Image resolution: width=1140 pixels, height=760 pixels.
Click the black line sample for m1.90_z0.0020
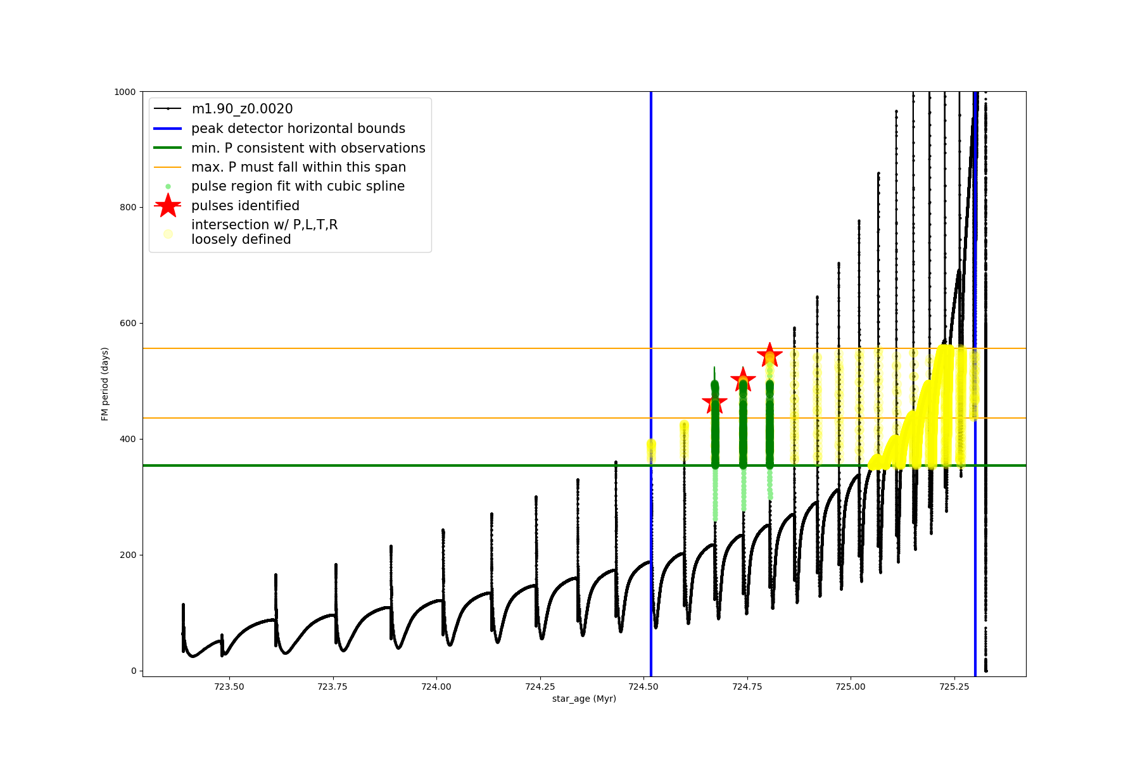click(168, 109)
